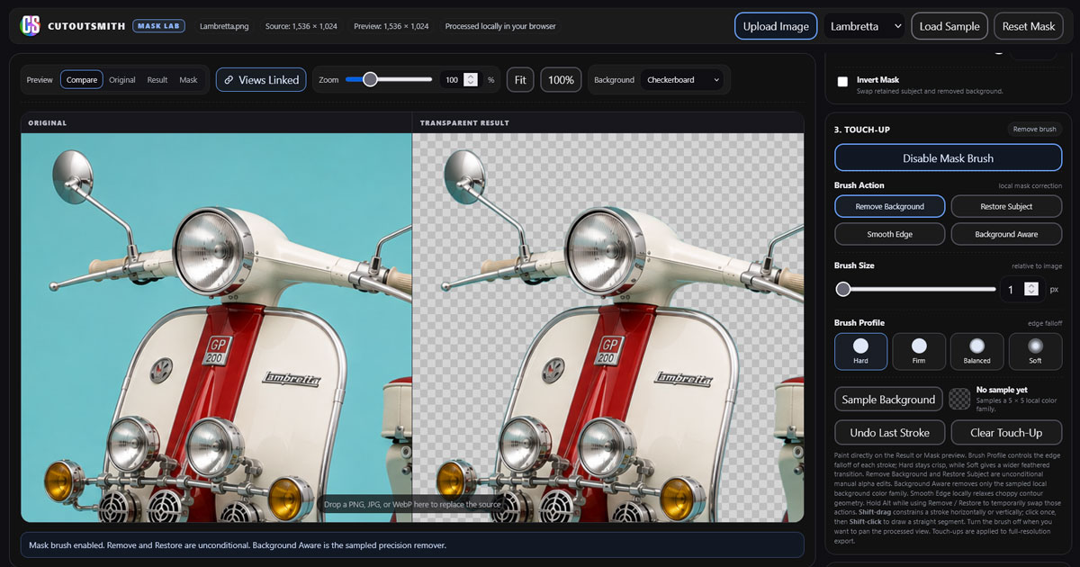Toggle the Views Linked button
This screenshot has height=567, width=1080.
pyautogui.click(x=261, y=80)
